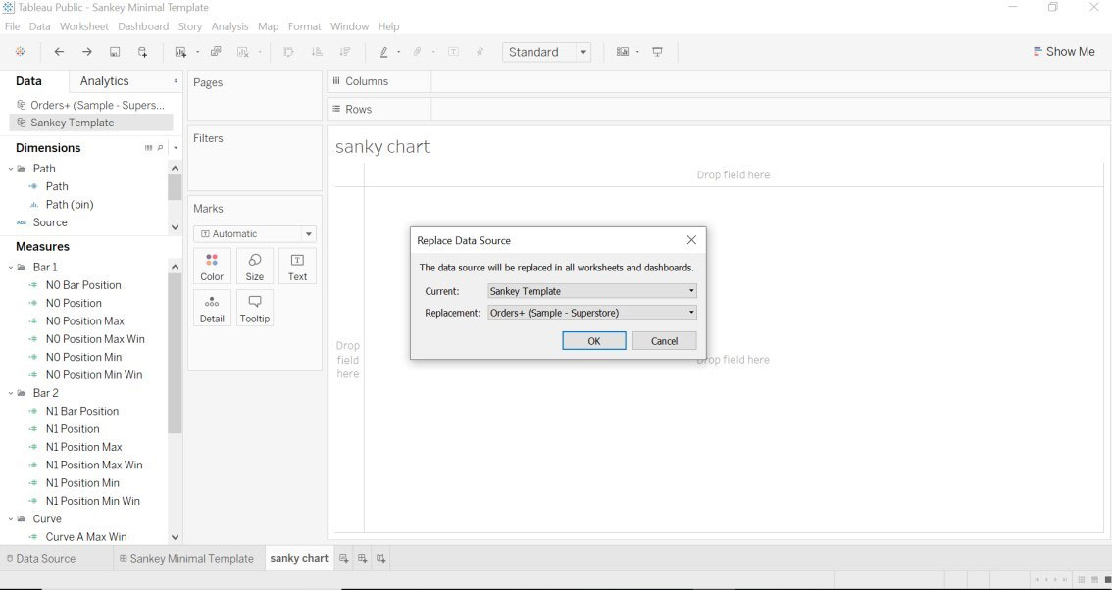This screenshot has height=590, width=1112.
Task: Open the Standard fit dropdown
Action: [x=583, y=51]
